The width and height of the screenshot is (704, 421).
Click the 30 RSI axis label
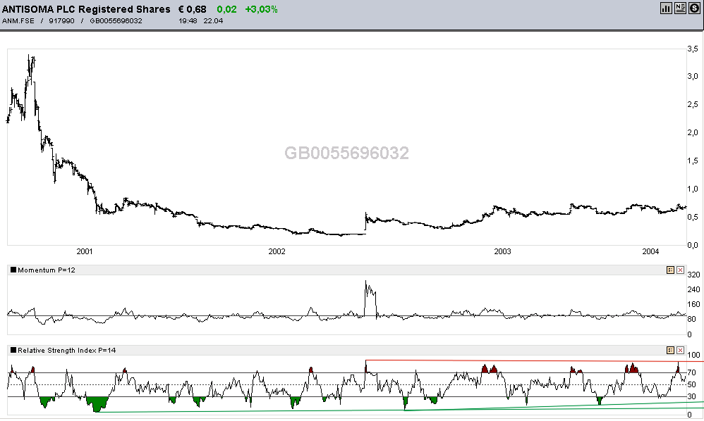click(691, 397)
